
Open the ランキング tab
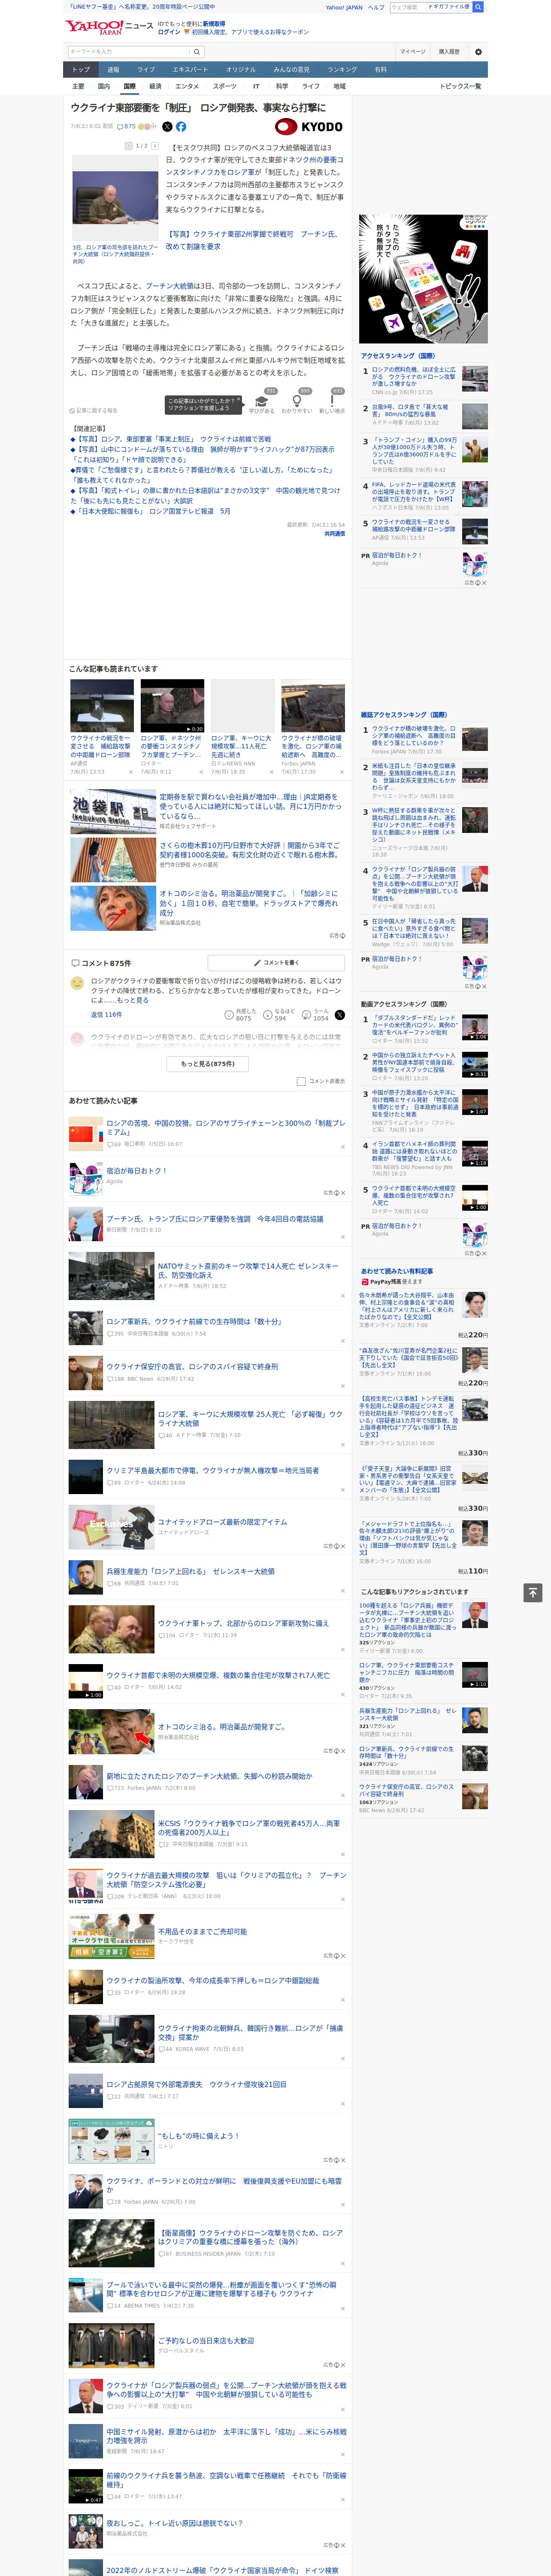point(342,70)
